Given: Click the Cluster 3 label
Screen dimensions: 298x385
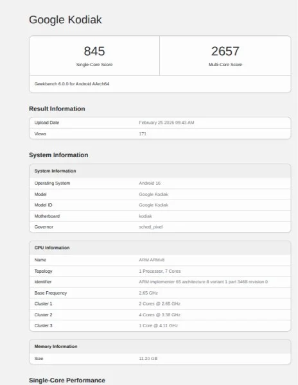Looking at the screenshot, I should (x=43, y=325).
